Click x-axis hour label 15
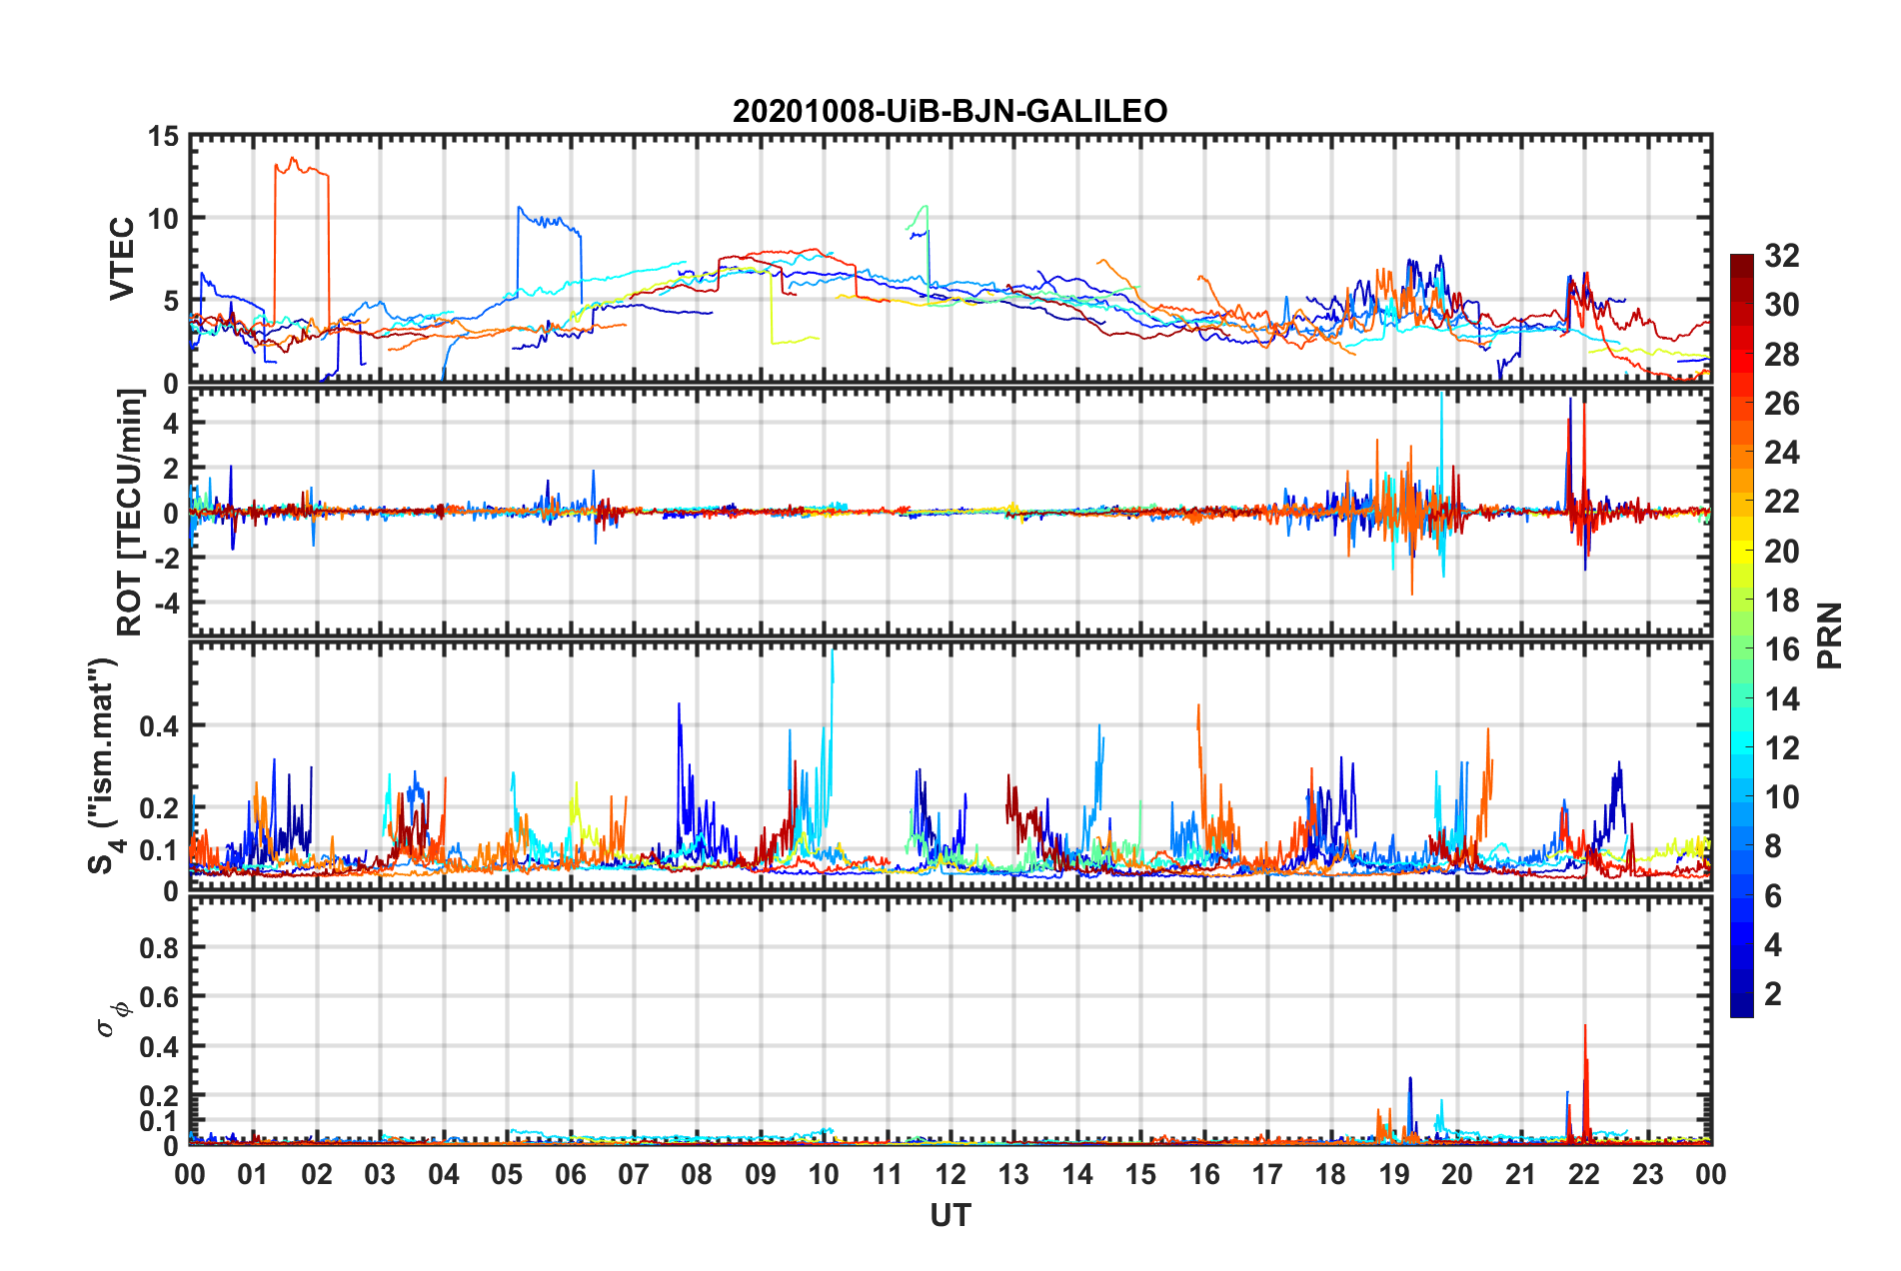 click(x=1140, y=1174)
